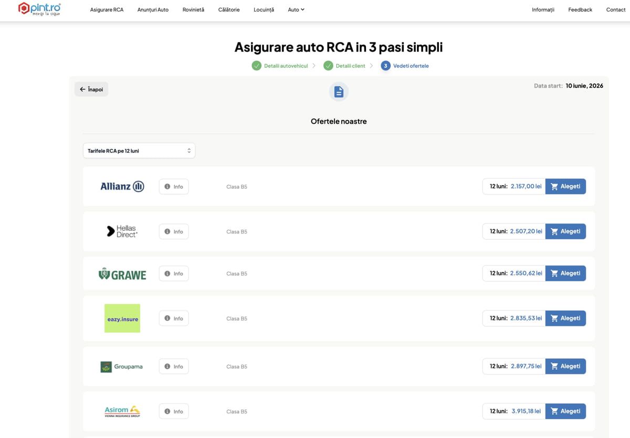Click the Hellas Direct price 2.507,20 lei
Viewport: 630px width, 438px height.
coord(526,231)
